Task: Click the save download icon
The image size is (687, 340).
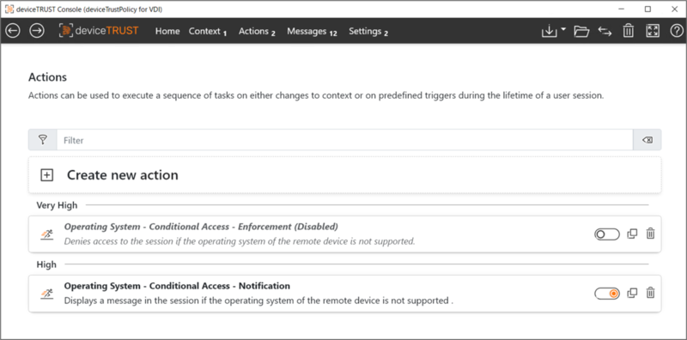Action: (549, 31)
